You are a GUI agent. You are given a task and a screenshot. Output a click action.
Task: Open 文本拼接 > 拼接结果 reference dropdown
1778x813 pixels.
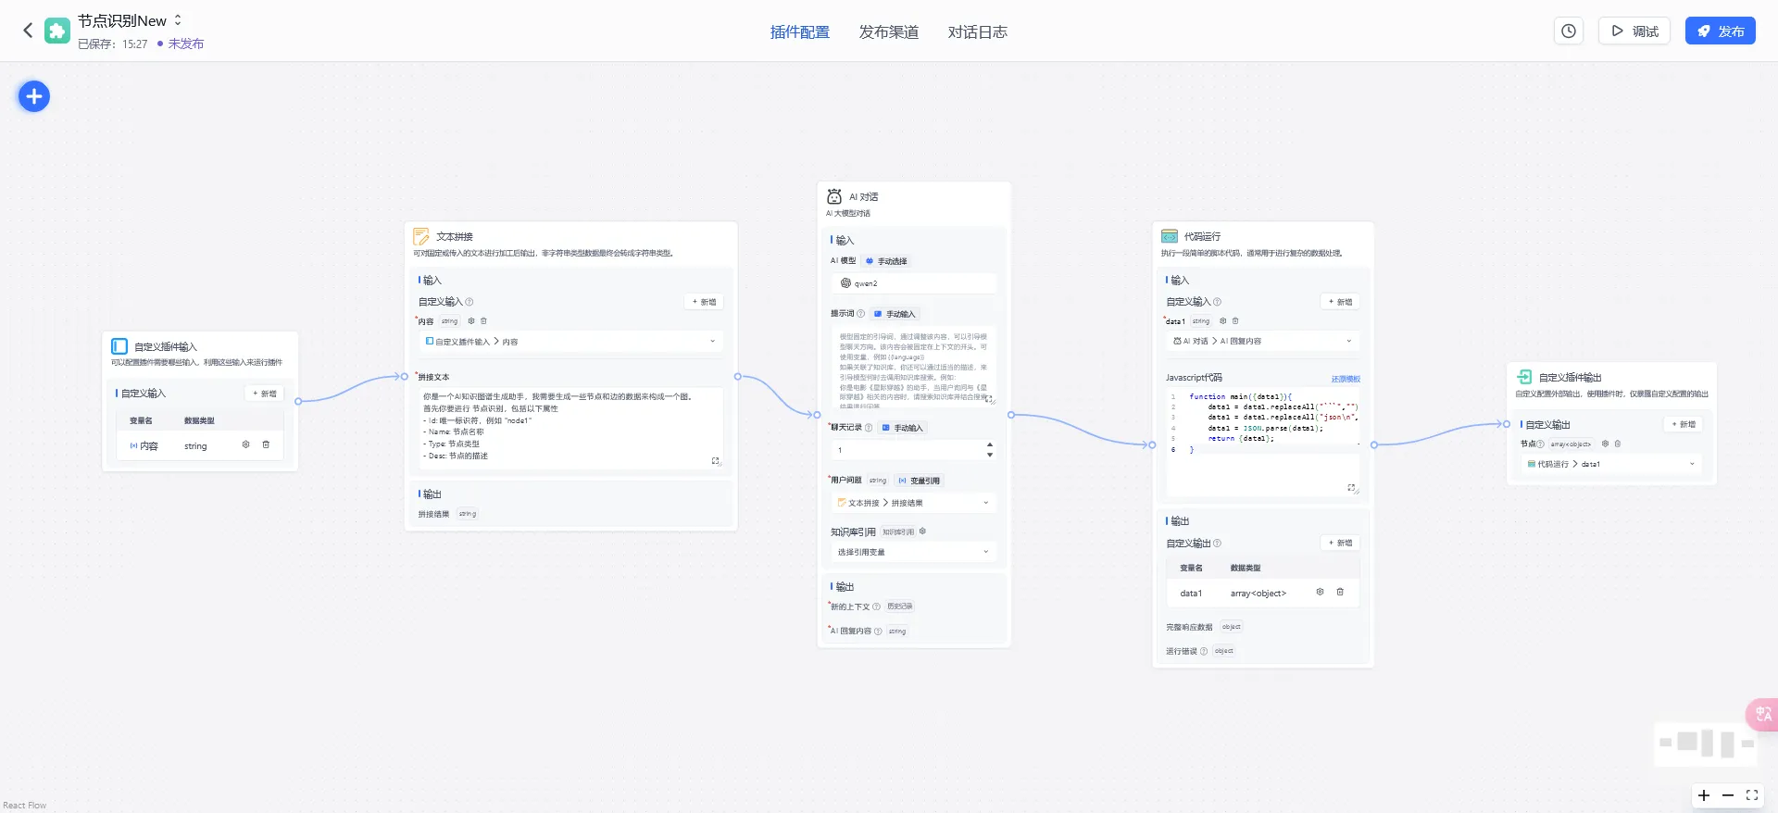(x=914, y=503)
